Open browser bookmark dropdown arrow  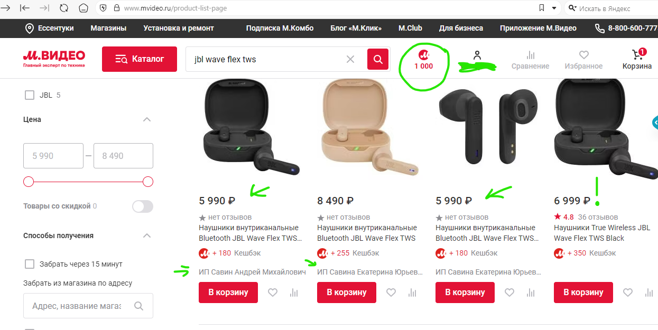coord(554,8)
